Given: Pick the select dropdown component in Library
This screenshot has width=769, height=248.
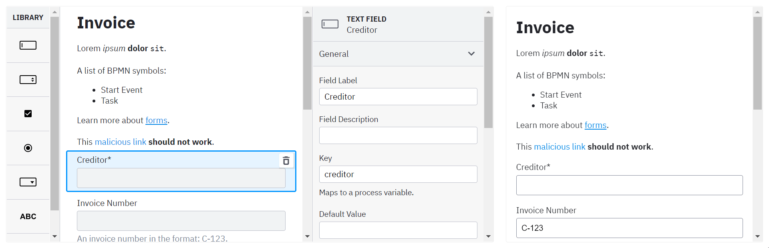Looking at the screenshot, I should click(x=28, y=182).
